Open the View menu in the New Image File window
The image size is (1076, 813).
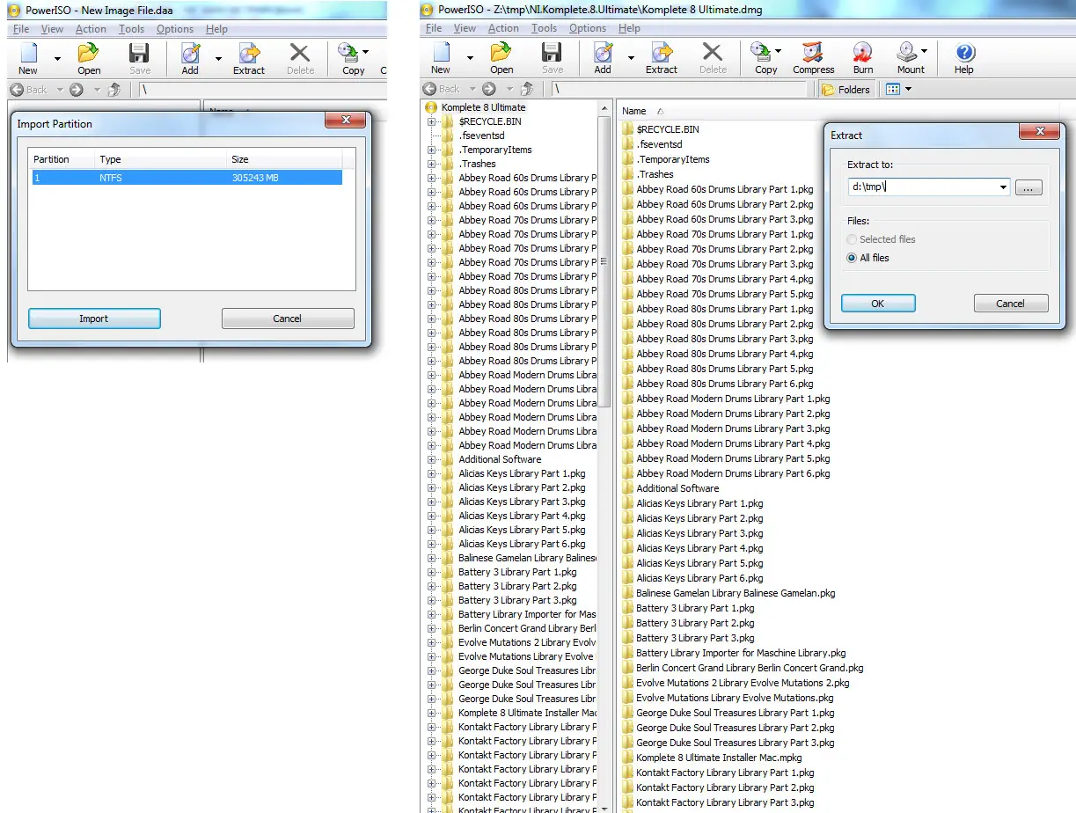[x=53, y=29]
